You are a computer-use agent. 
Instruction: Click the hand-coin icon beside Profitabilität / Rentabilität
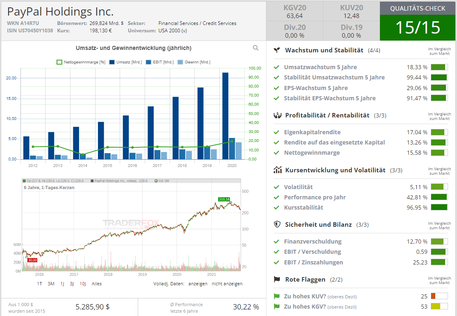pyautogui.click(x=277, y=115)
